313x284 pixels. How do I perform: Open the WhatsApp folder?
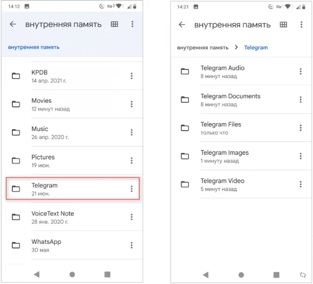coord(72,245)
